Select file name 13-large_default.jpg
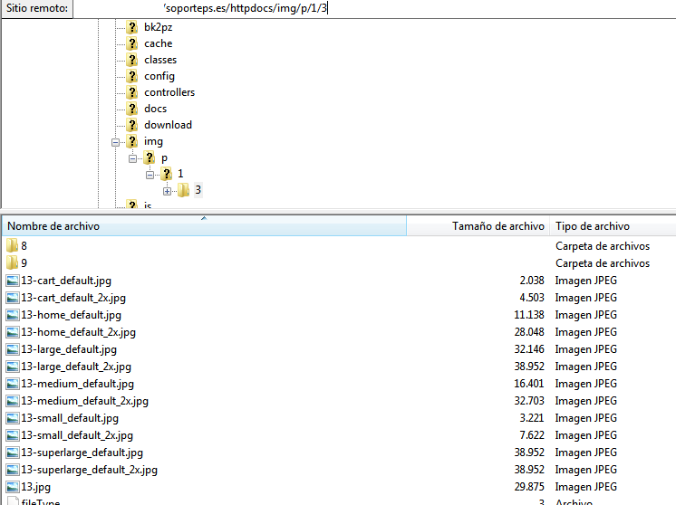 (x=69, y=349)
